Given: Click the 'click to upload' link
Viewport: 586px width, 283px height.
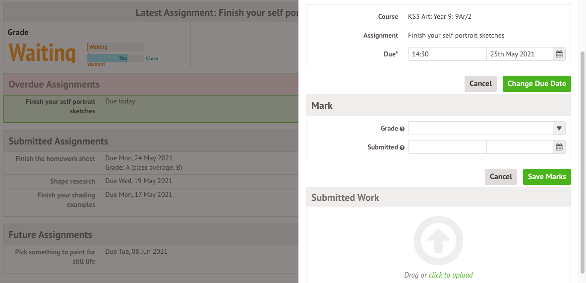Looking at the screenshot, I should 451,275.
